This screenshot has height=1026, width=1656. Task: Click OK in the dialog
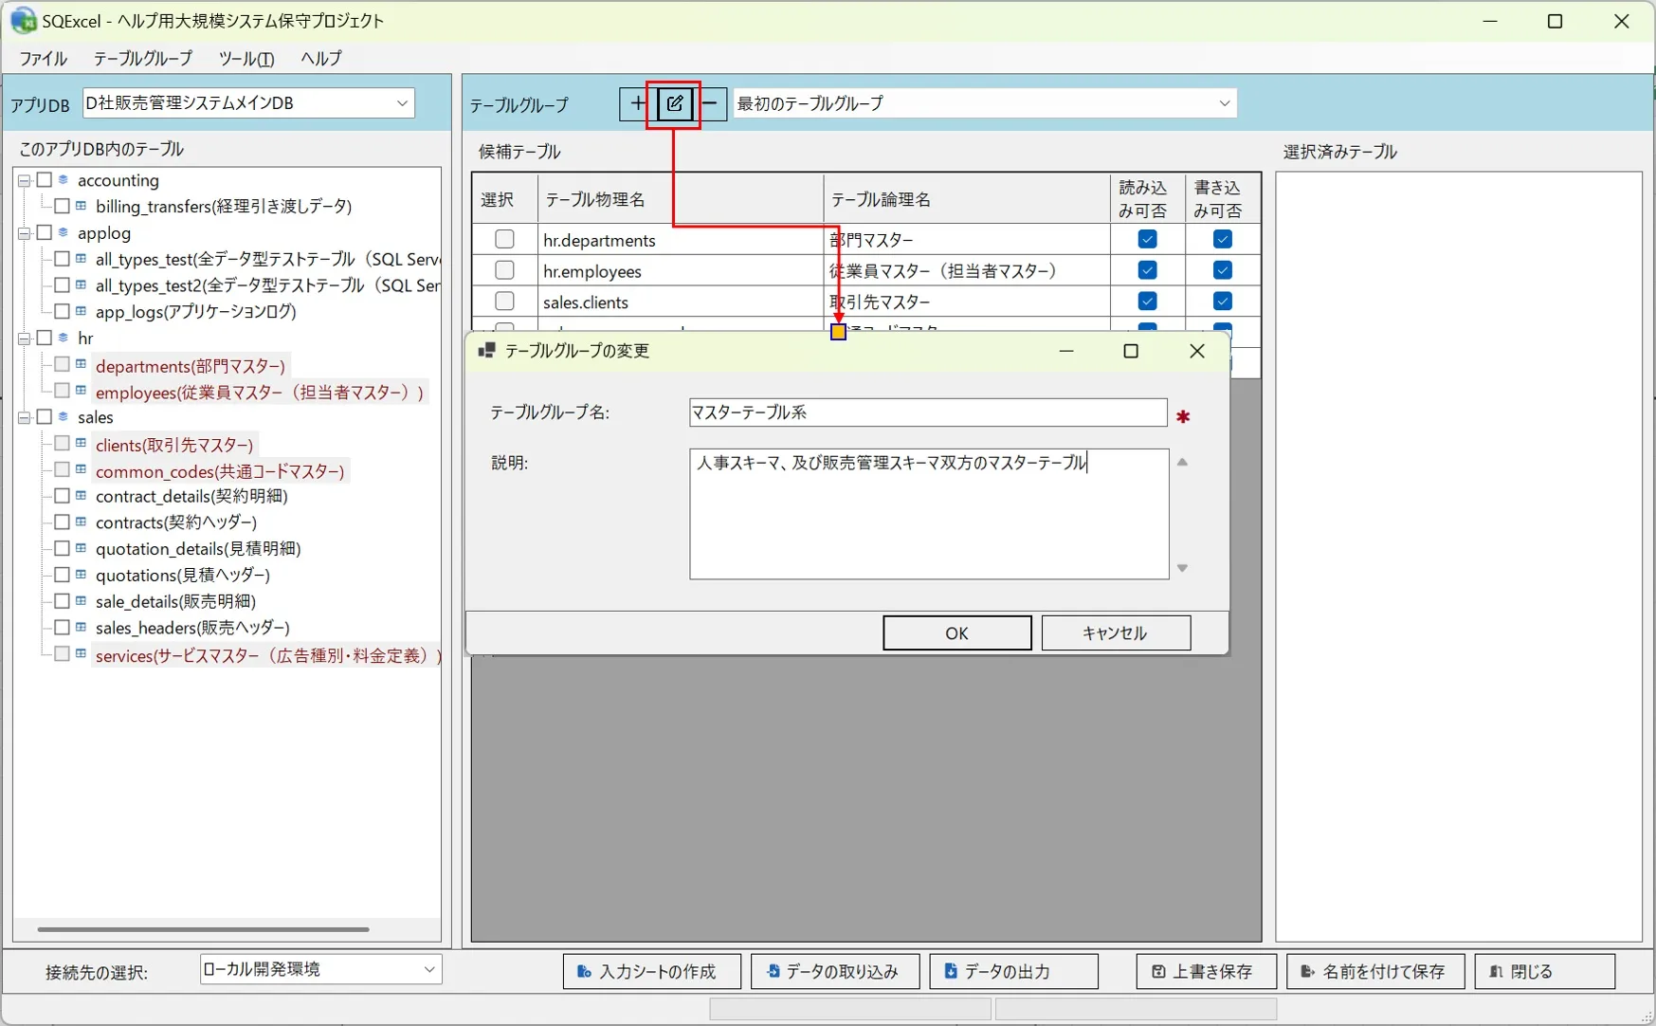(957, 632)
